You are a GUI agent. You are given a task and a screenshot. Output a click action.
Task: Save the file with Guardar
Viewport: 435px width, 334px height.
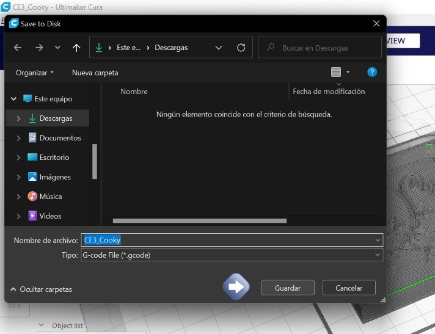point(288,288)
